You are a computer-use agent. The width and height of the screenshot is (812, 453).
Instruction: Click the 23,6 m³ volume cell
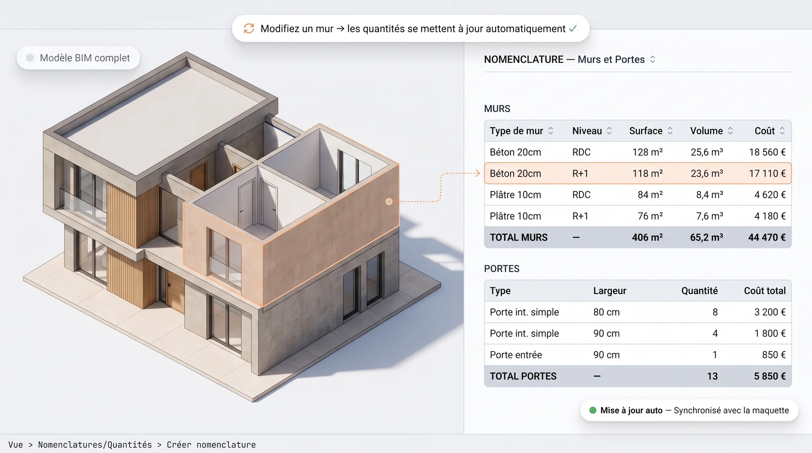point(707,173)
